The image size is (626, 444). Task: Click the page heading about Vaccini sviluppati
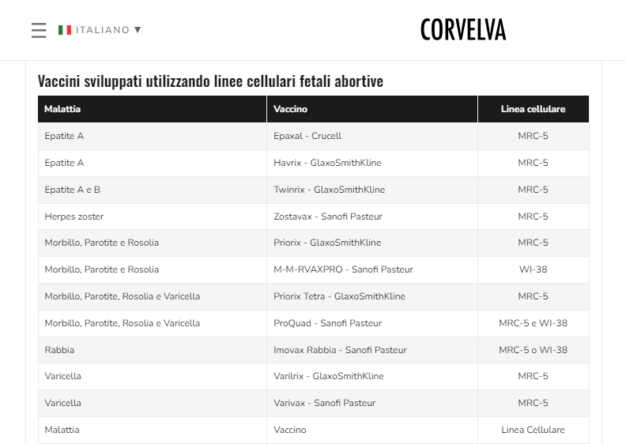210,81
